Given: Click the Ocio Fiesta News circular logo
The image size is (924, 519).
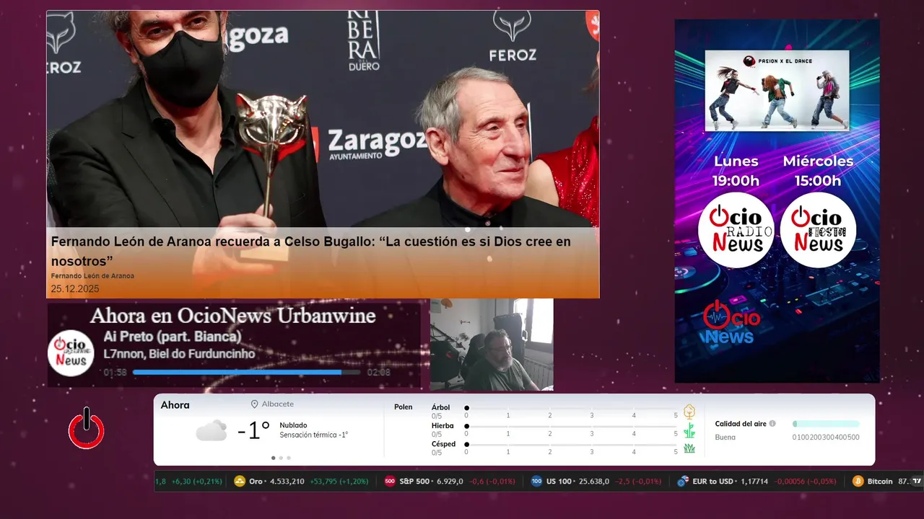Looking at the screenshot, I should (818, 230).
